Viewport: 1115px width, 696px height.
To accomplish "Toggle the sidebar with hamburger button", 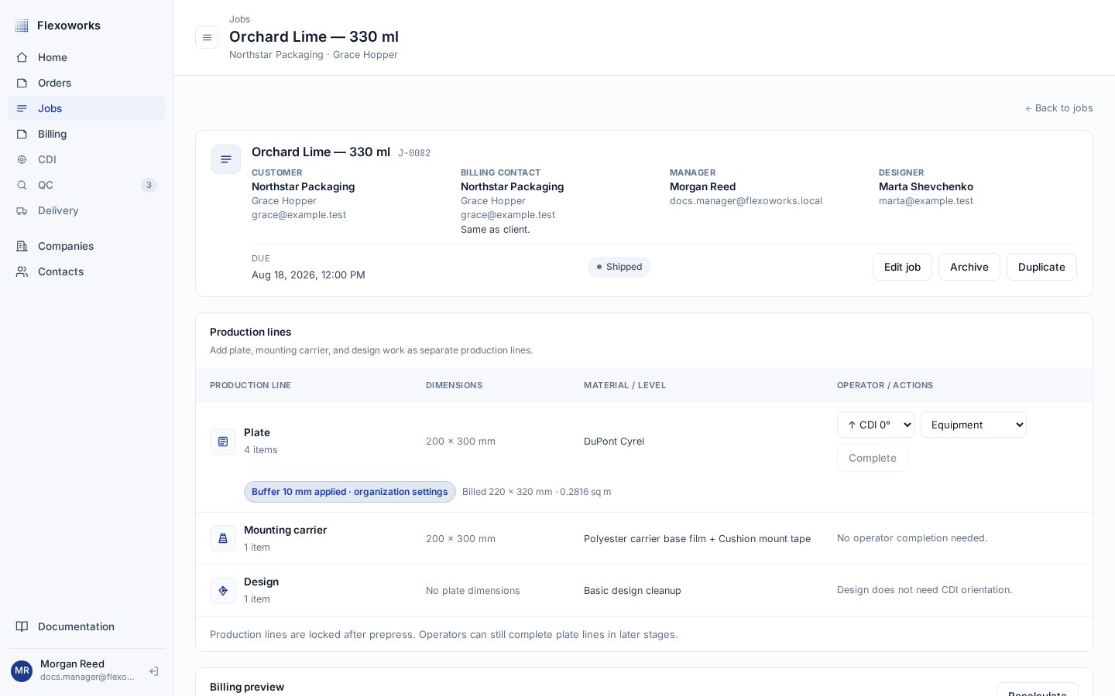I will (207, 37).
